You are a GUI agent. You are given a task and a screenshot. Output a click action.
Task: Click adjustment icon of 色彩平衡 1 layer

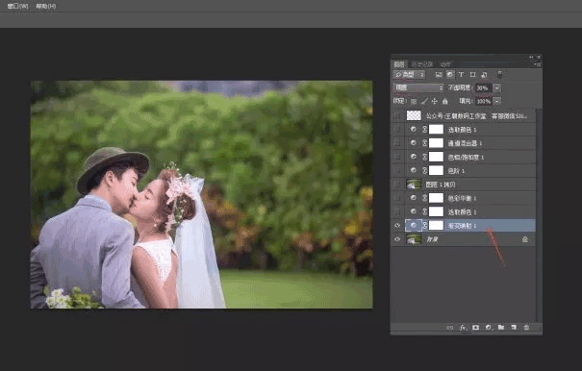point(413,198)
